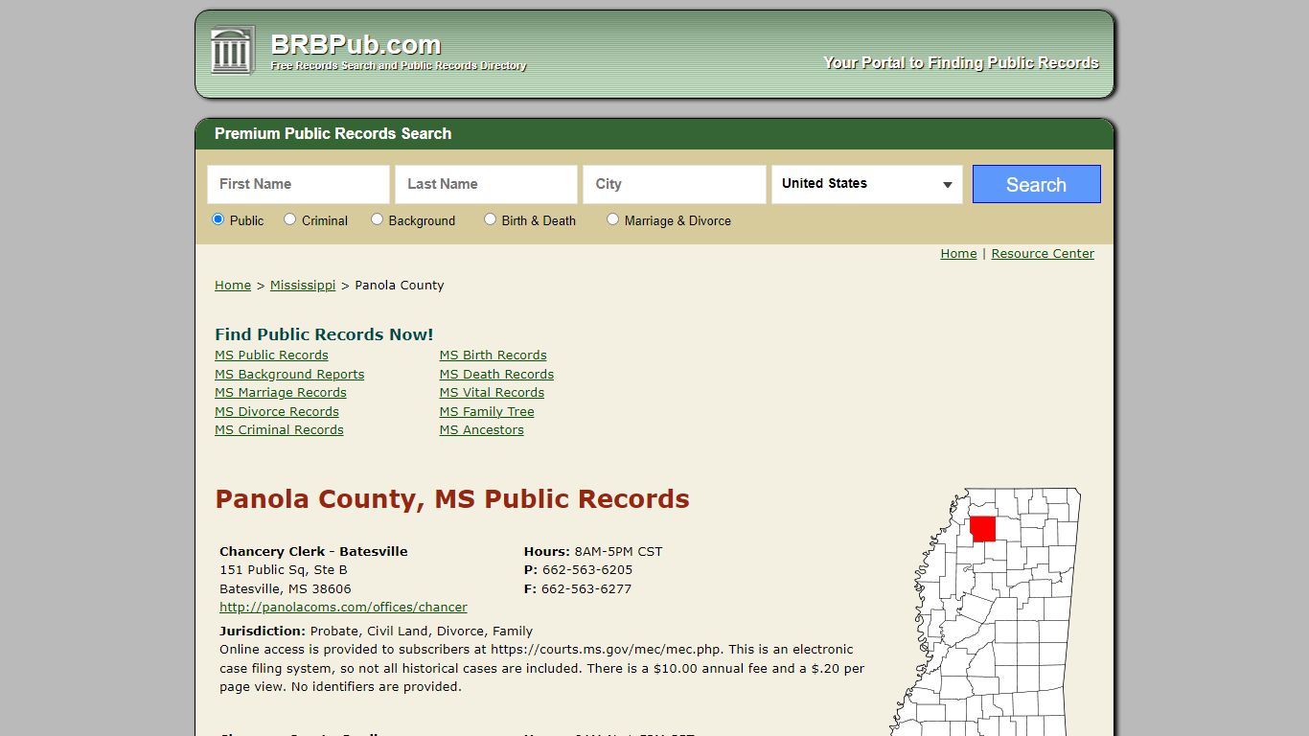Click the Jurisdiction Probate, Civil Land line
Viewport: 1309px width, 736px height.
pyautogui.click(x=376, y=632)
